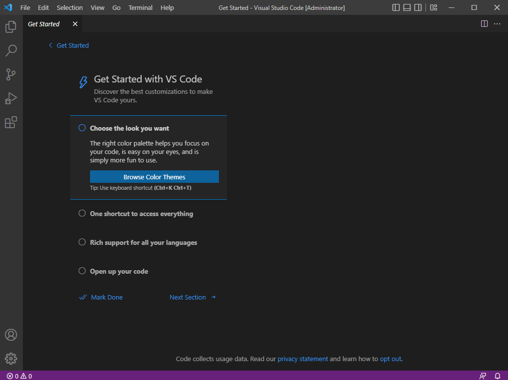
Task: Expand 'Rich support for all your languages' step
Action: pyautogui.click(x=143, y=242)
